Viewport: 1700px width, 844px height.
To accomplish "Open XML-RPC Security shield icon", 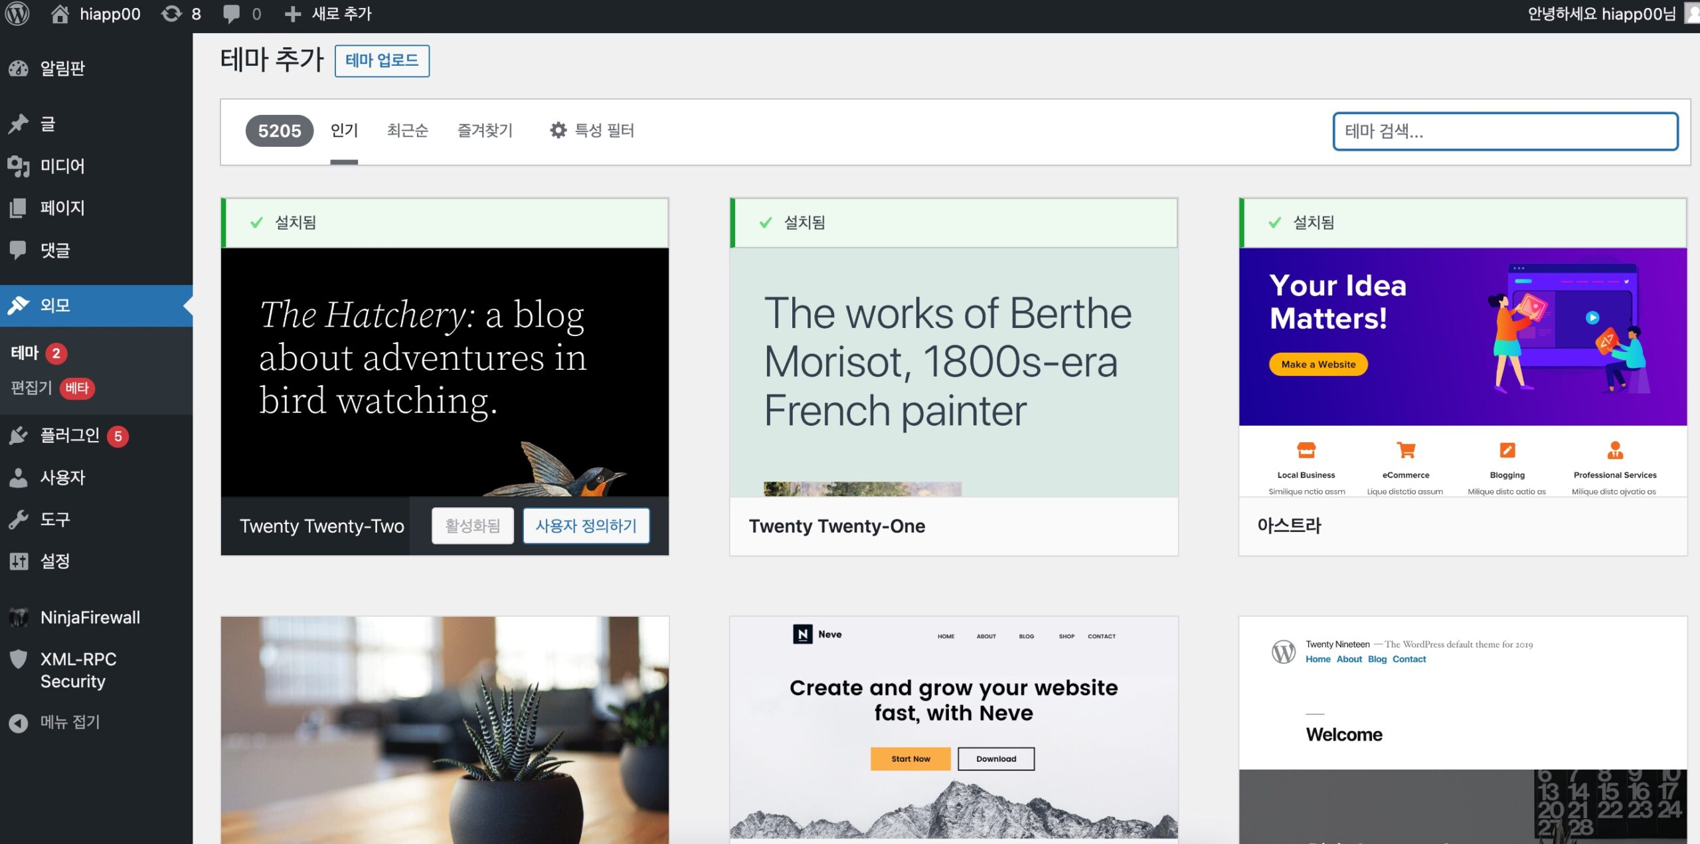I will point(19,659).
